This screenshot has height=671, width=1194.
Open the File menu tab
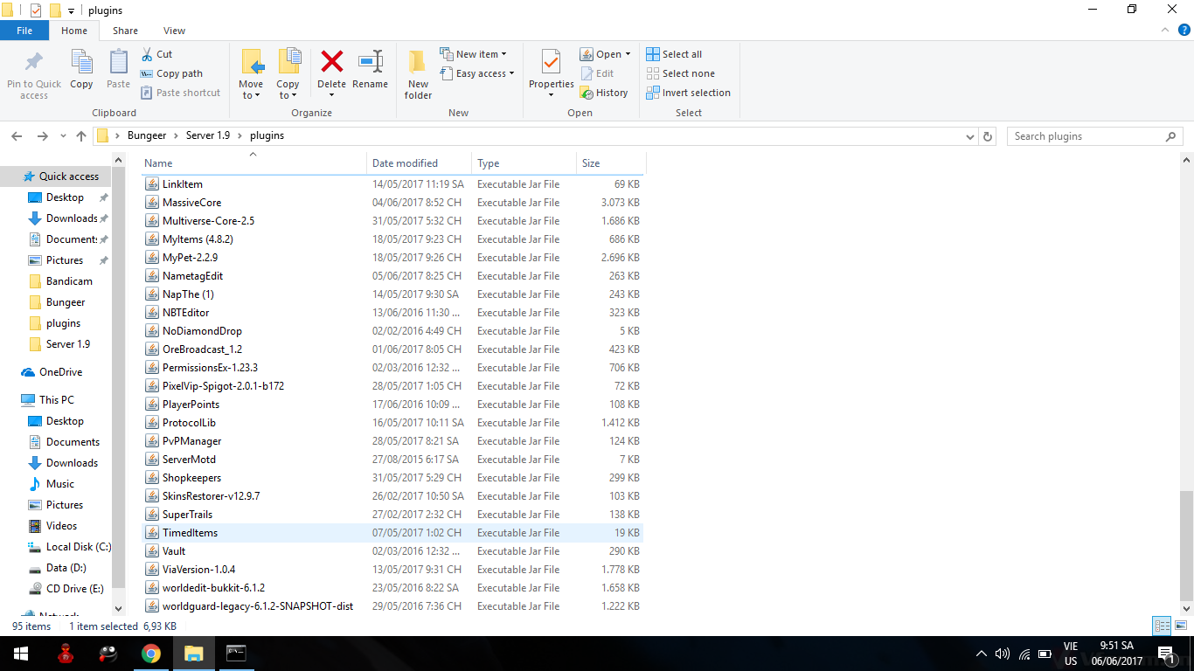tap(24, 31)
